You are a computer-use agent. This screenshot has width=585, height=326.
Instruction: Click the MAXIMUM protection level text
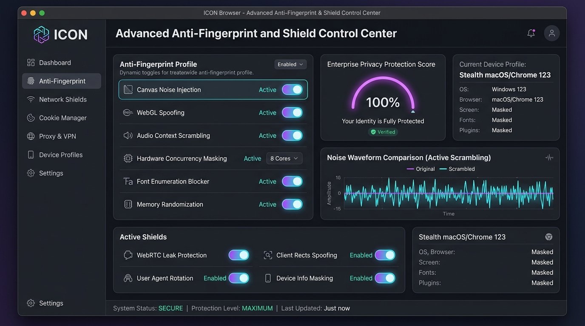click(x=257, y=308)
